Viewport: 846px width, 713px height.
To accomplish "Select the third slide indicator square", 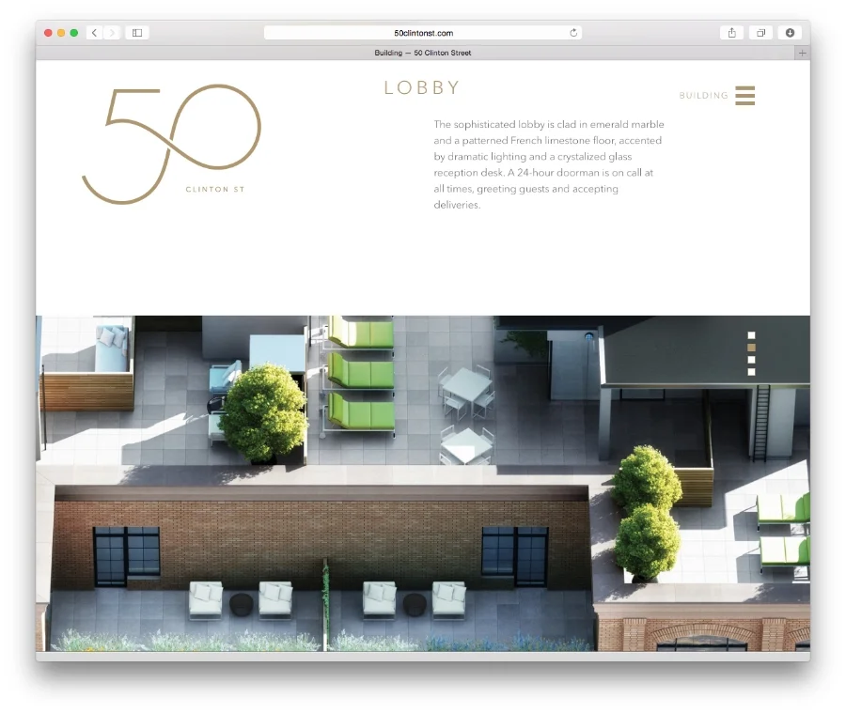I will 751,360.
